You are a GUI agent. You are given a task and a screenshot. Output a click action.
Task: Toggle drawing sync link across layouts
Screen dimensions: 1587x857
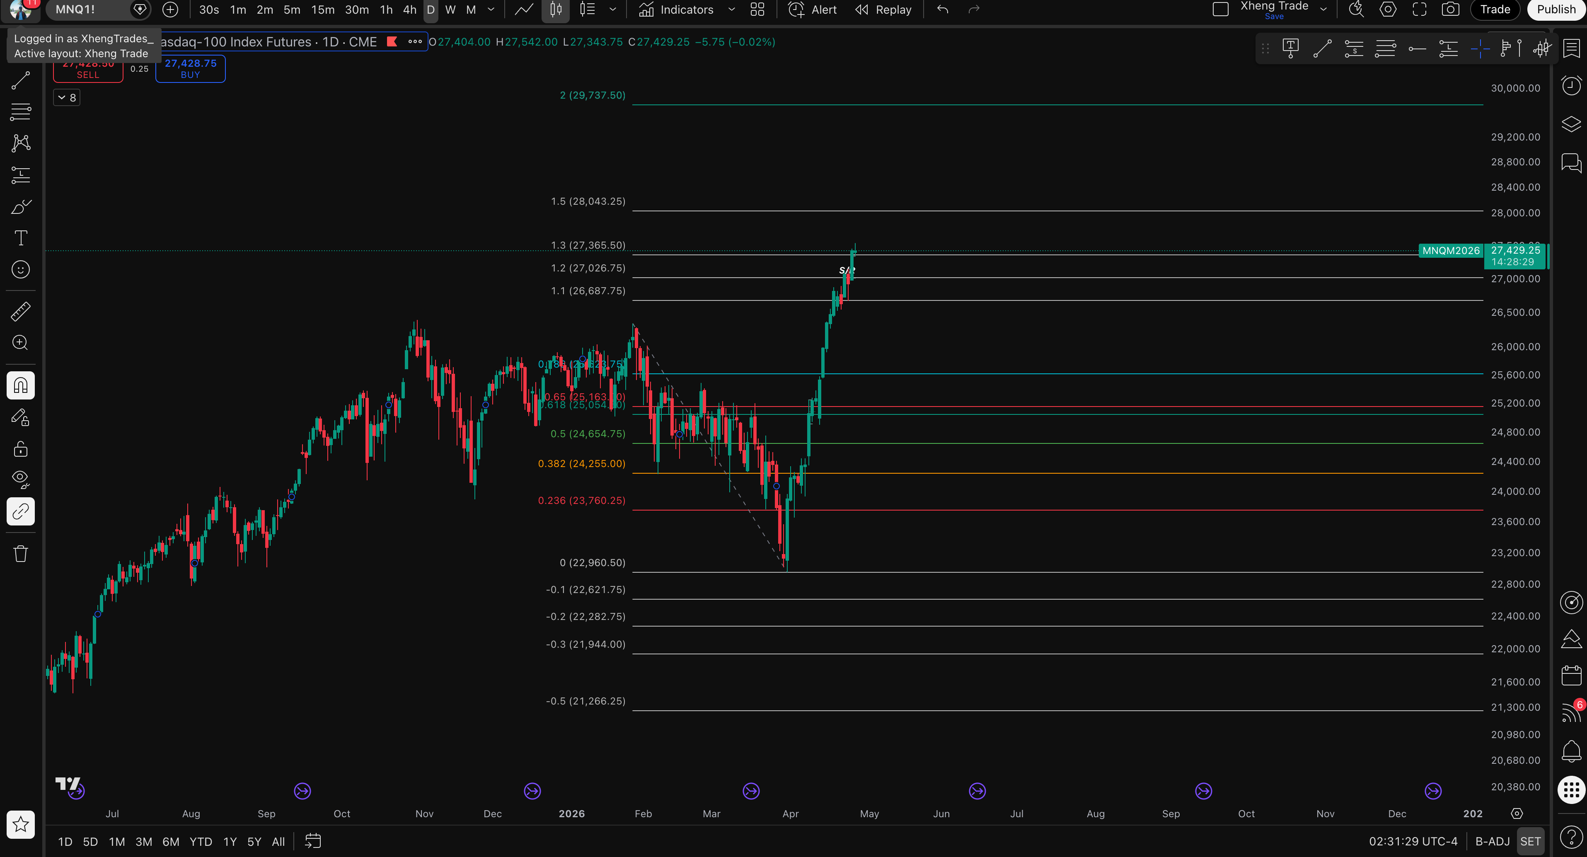21,511
